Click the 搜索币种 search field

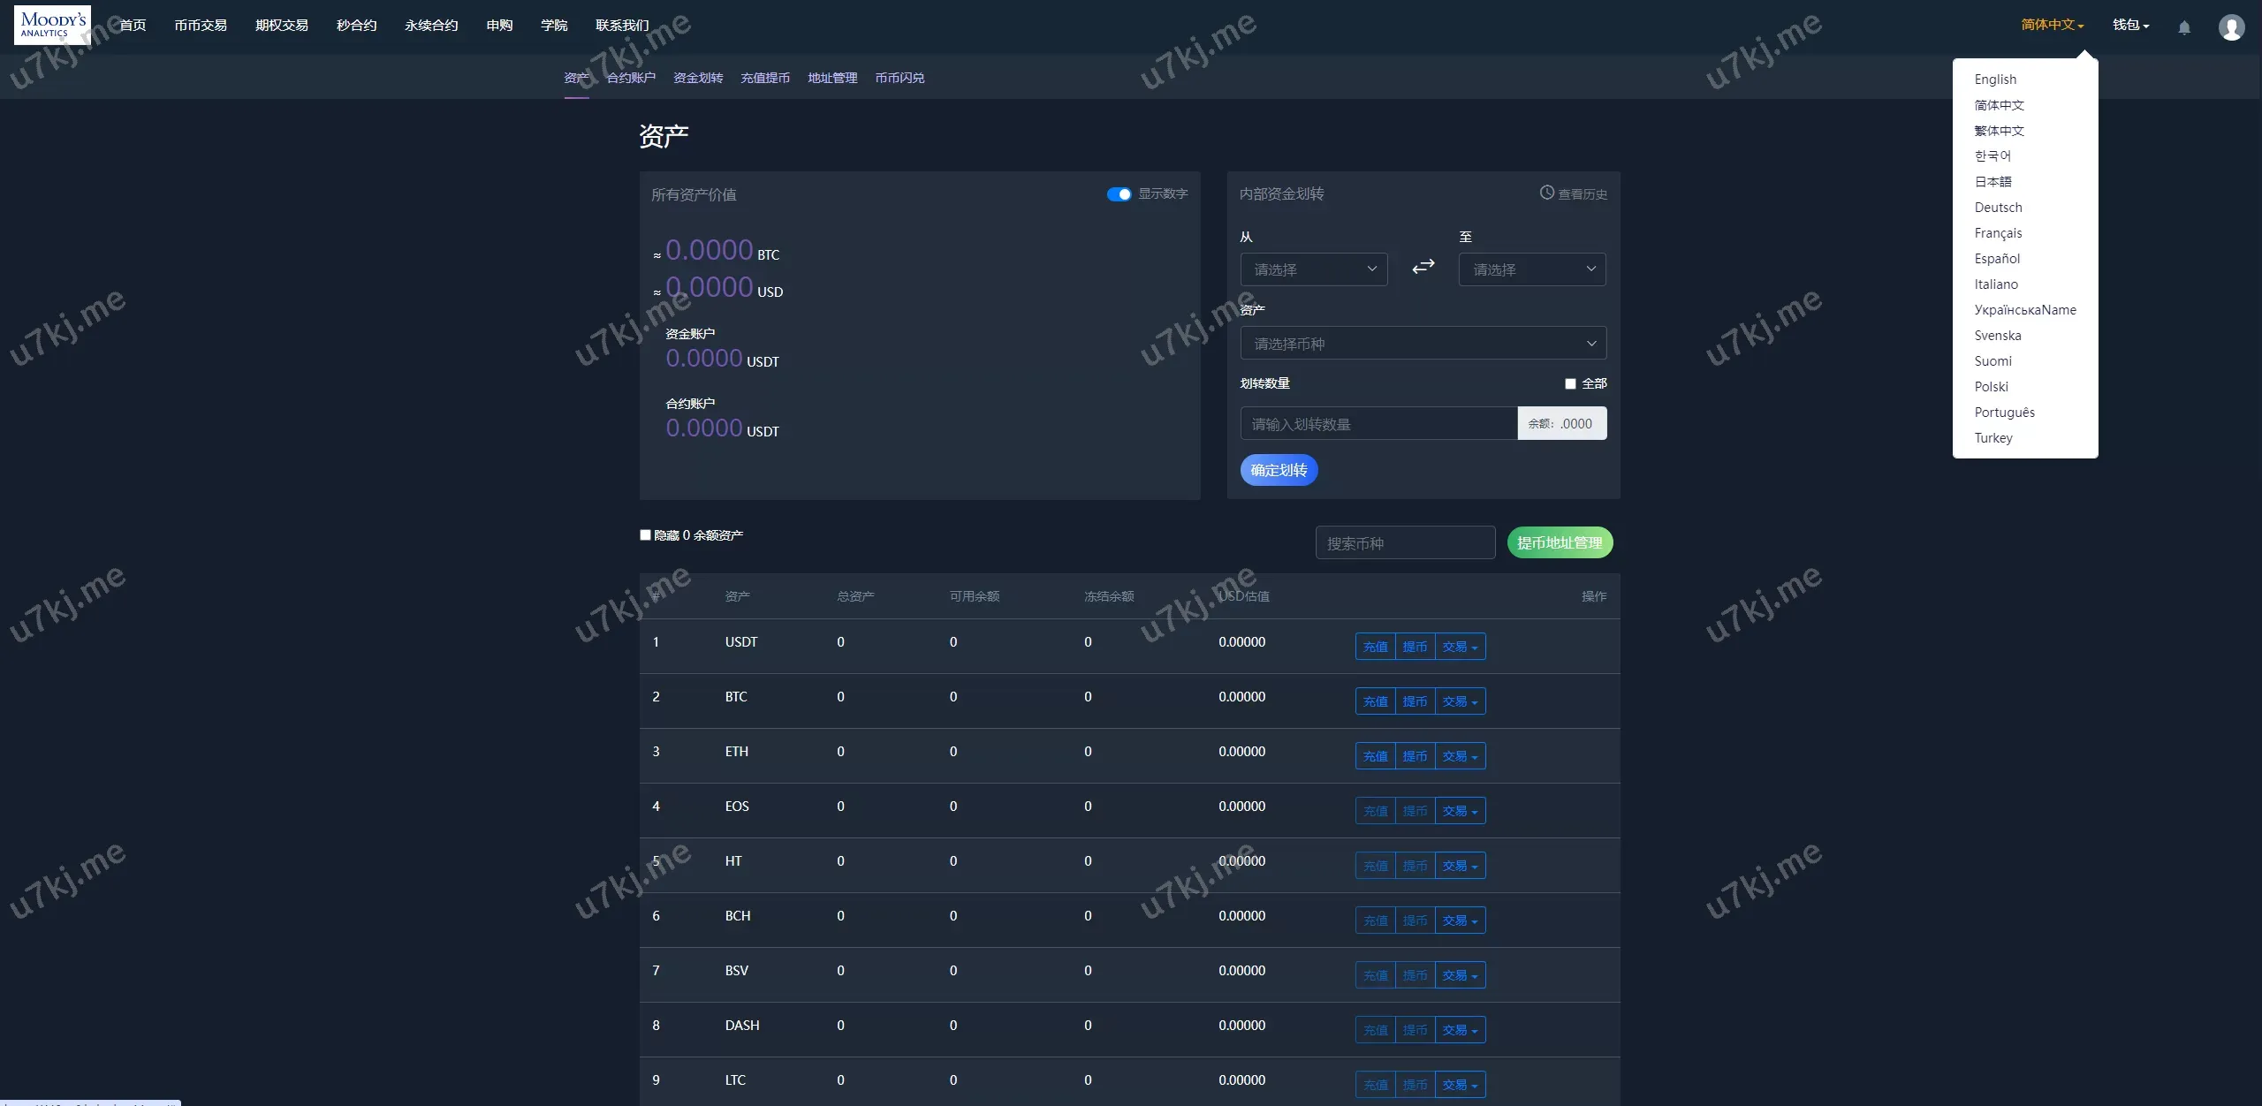click(1405, 543)
